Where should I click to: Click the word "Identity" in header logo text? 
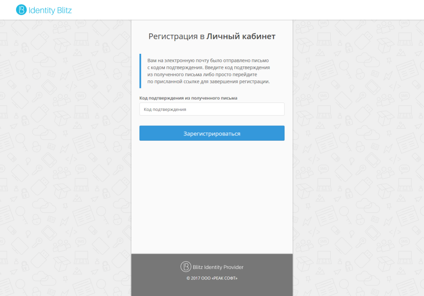42,11
